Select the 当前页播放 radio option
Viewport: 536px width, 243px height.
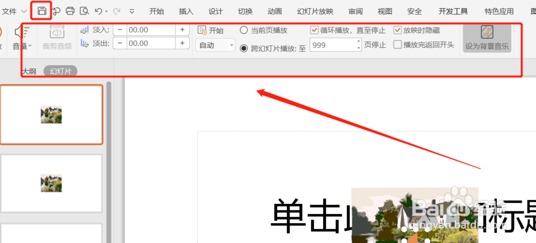[243, 31]
